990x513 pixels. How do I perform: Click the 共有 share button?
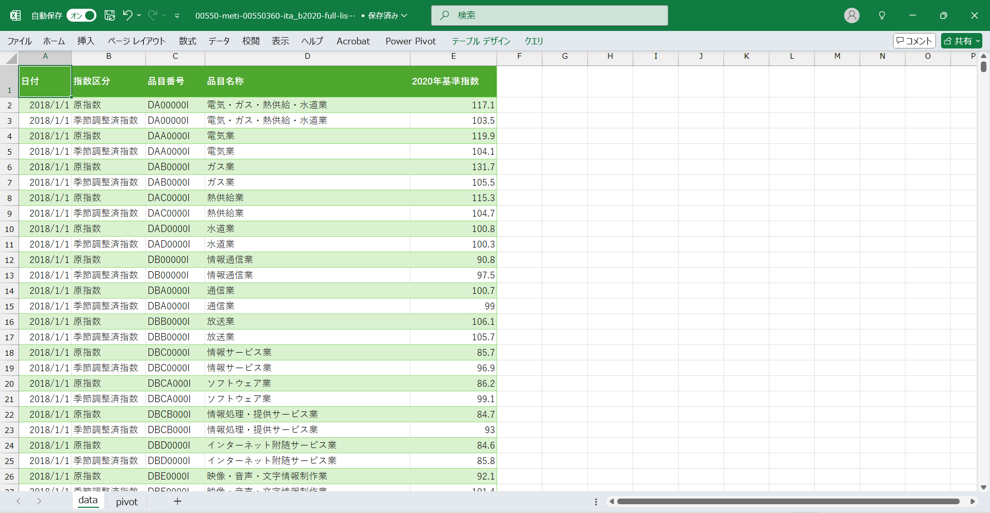(961, 41)
